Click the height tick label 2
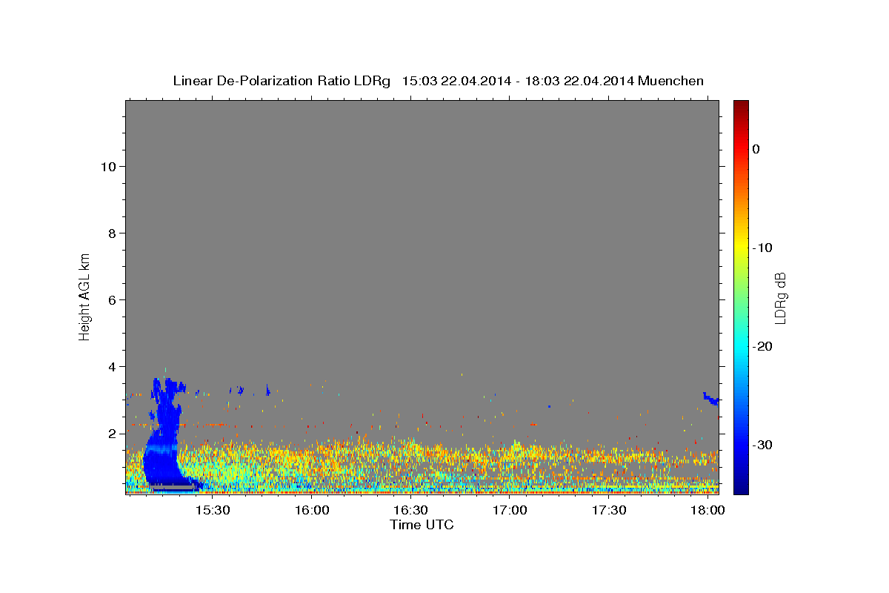Image resolution: width=889 pixels, height=593 pixels. coord(113,434)
